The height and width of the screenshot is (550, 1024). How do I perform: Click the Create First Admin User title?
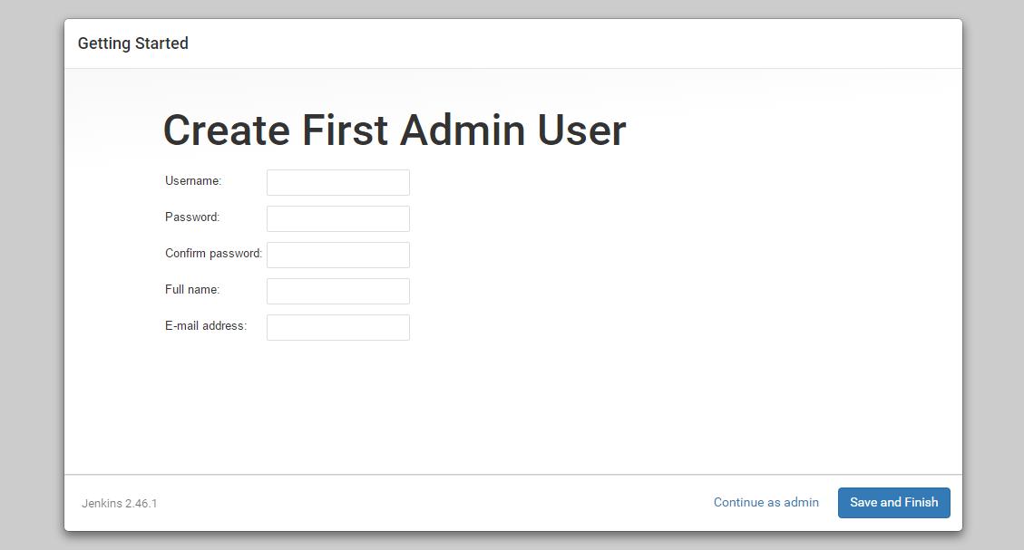[x=394, y=130]
